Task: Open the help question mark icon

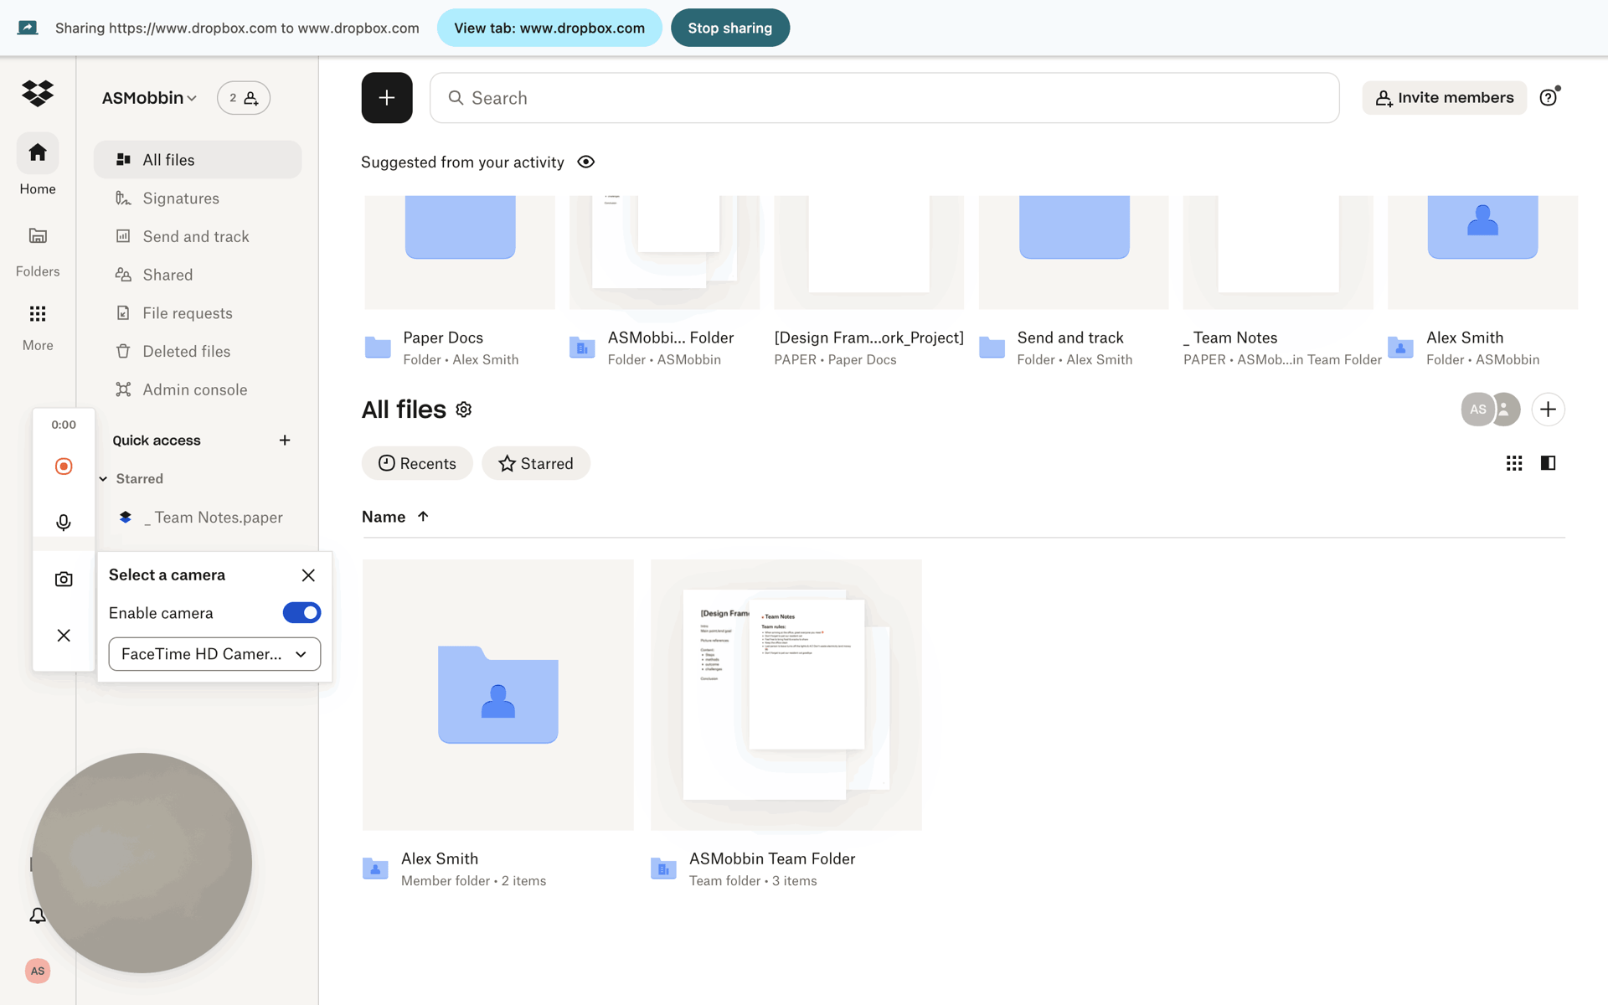Action: 1549,98
